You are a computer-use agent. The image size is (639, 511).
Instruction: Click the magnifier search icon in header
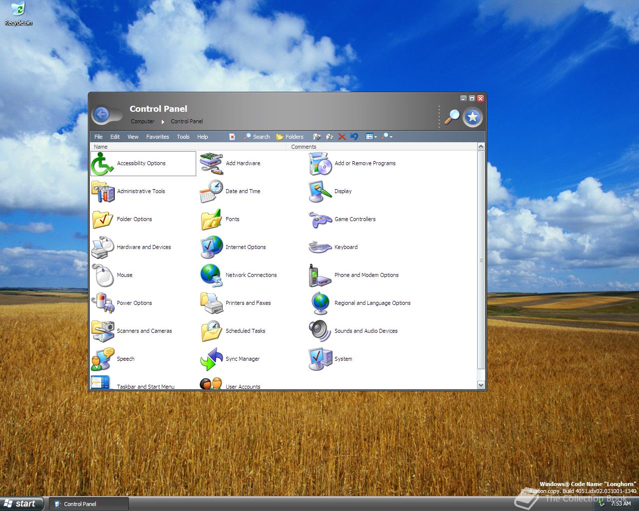coord(452,117)
